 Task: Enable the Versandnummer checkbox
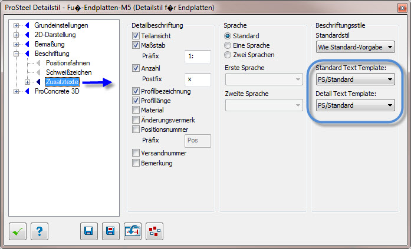coord(136,152)
